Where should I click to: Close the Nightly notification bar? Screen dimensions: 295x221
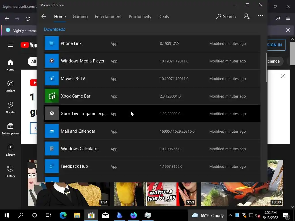(288, 30)
